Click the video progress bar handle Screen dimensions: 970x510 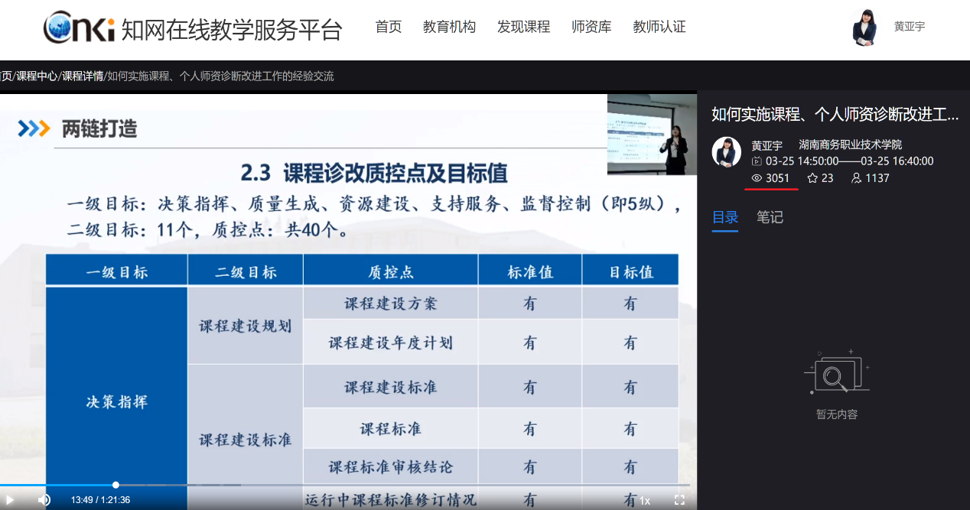(116, 485)
